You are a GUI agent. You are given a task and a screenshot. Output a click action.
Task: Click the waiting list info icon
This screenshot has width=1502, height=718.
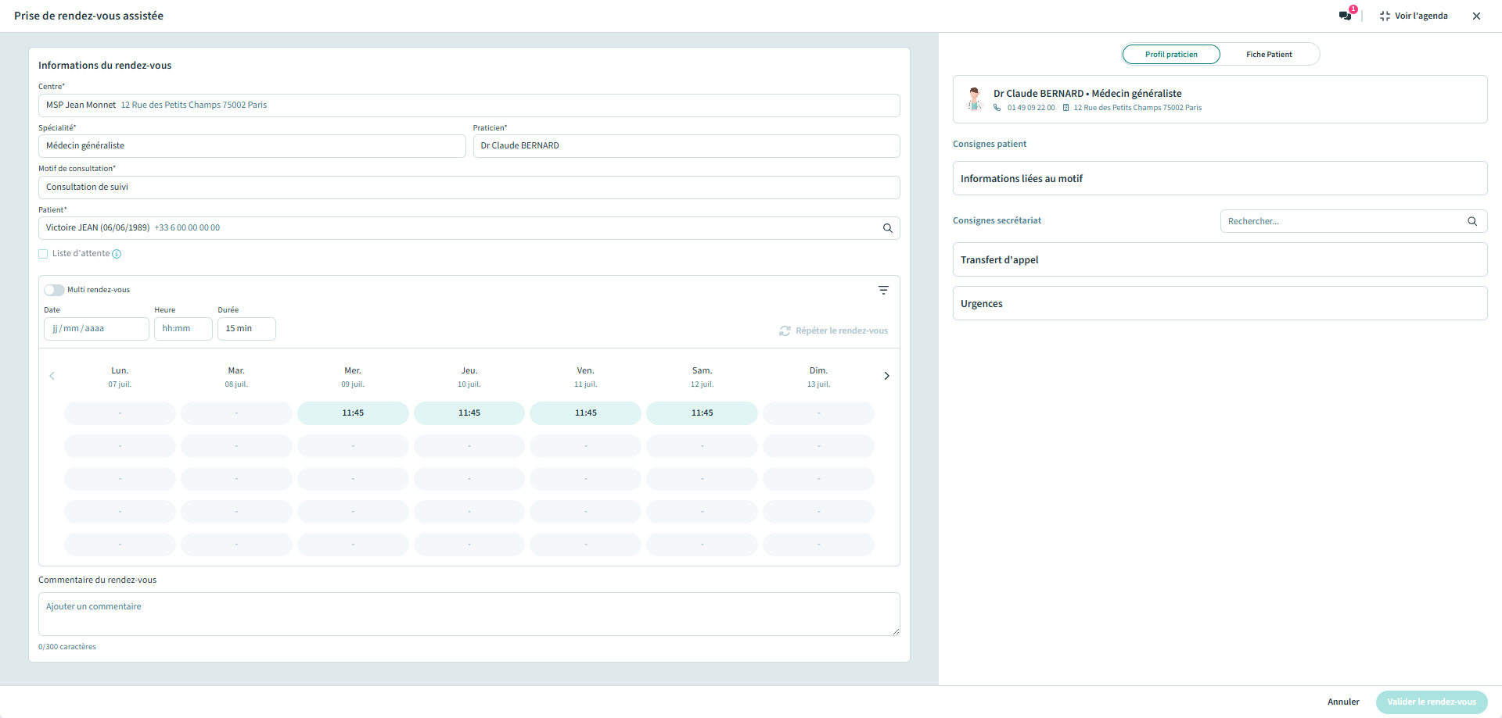(x=117, y=254)
